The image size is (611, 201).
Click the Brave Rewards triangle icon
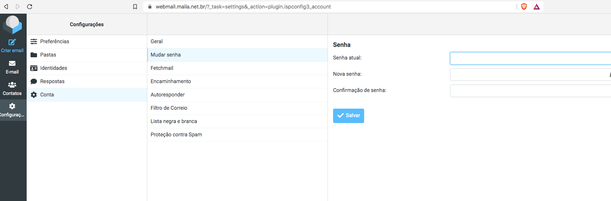coord(537,7)
